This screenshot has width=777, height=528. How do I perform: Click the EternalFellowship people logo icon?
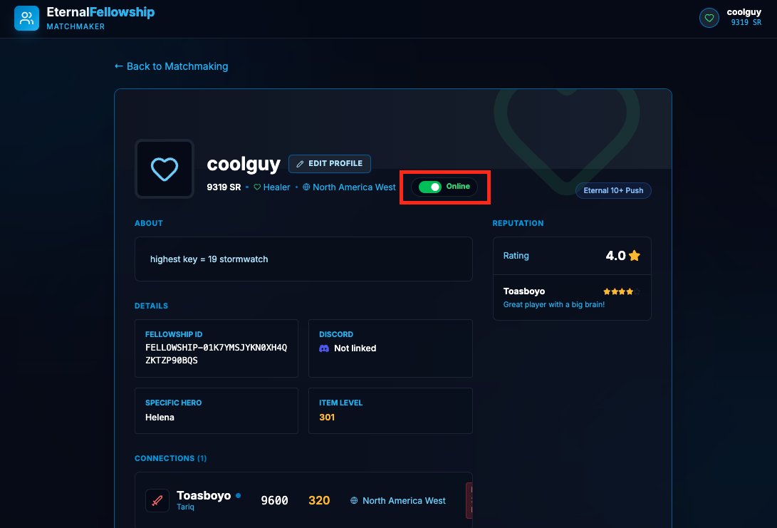point(27,19)
